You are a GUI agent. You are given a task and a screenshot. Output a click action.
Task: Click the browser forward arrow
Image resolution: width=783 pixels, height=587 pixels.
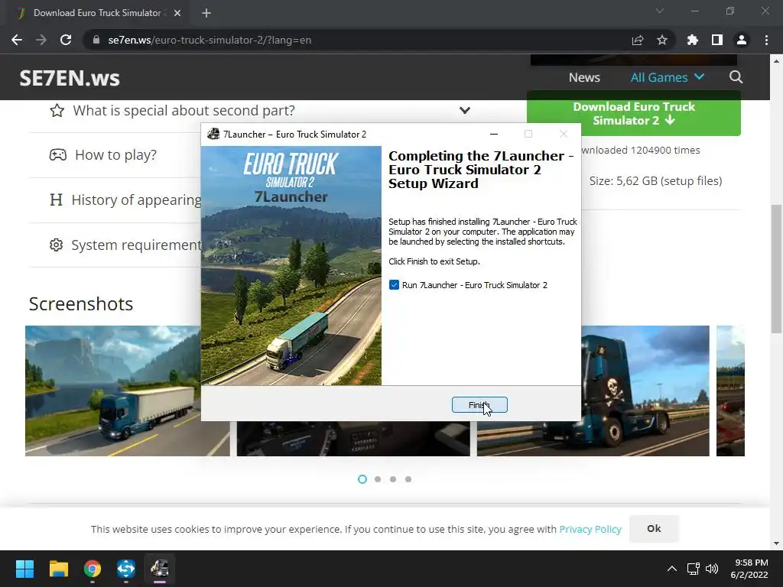coord(41,40)
